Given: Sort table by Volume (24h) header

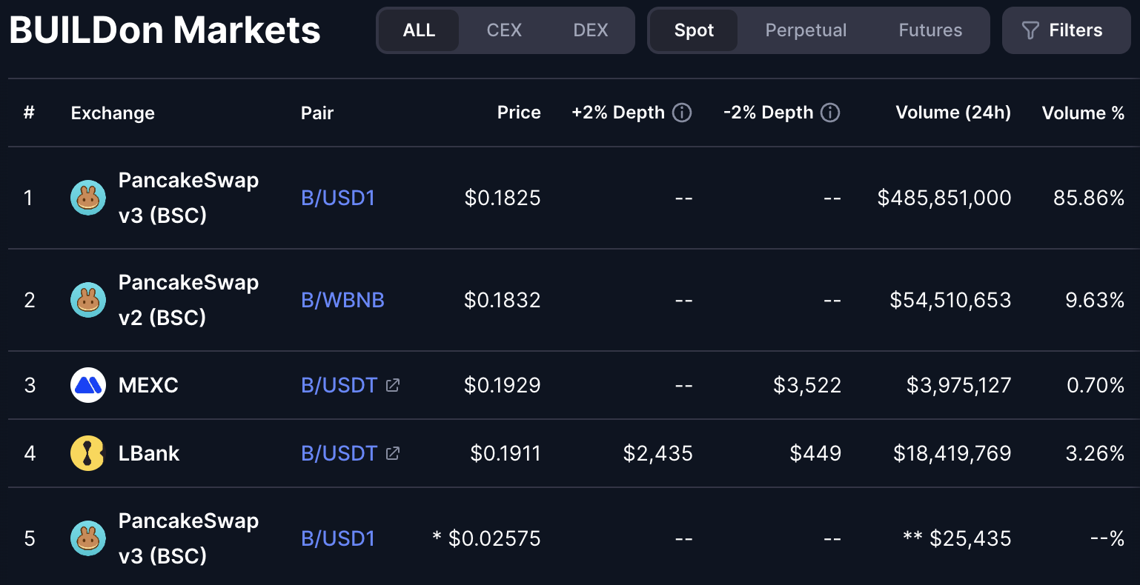Looking at the screenshot, I should tap(953, 113).
